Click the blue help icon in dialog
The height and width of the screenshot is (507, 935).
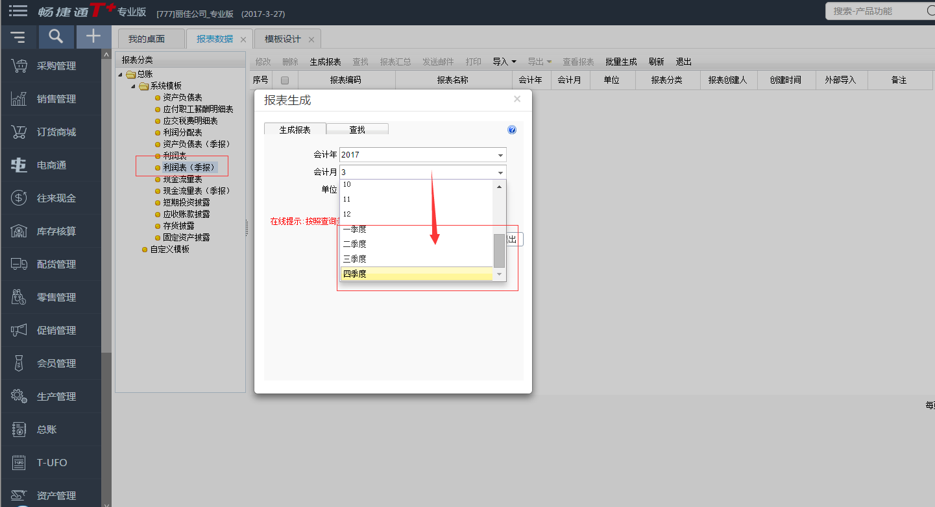512,130
